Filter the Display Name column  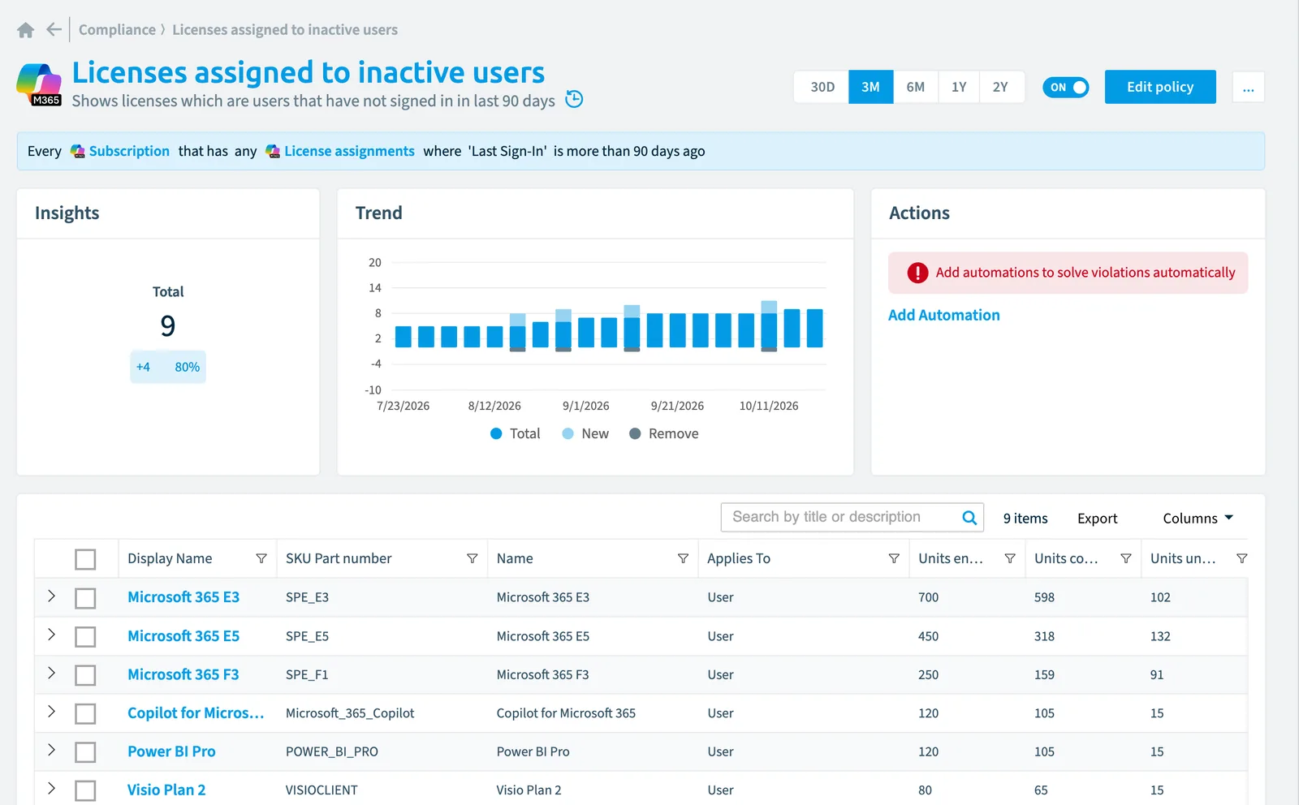click(x=261, y=558)
